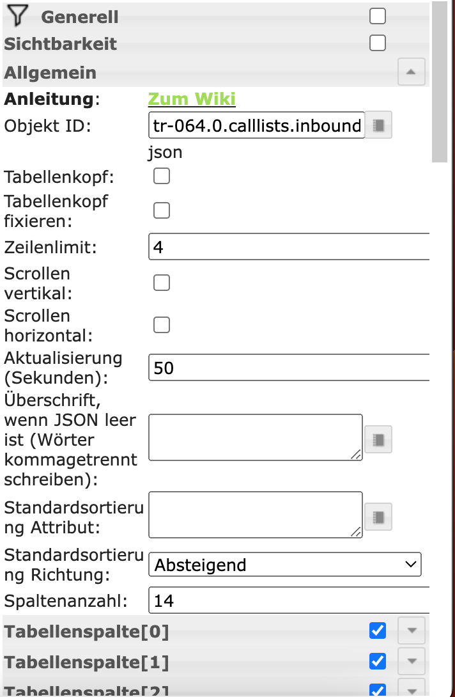Image resolution: width=455 pixels, height=697 pixels.
Task: Open the object selection dialog beside Objekt ID
Action: click(377, 125)
